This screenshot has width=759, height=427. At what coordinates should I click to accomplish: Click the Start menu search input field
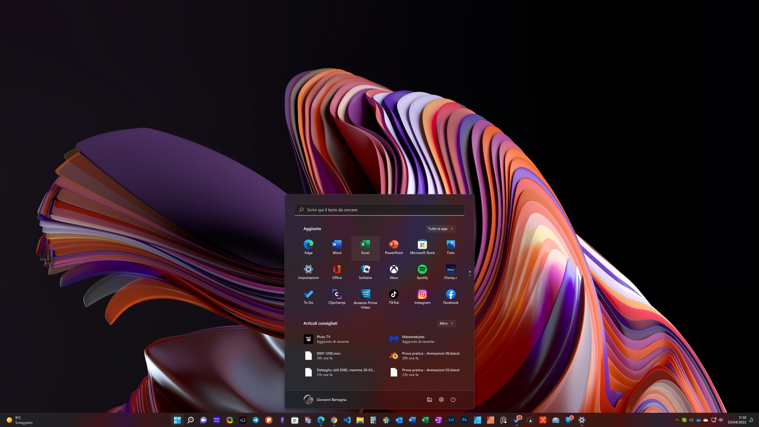coord(379,210)
